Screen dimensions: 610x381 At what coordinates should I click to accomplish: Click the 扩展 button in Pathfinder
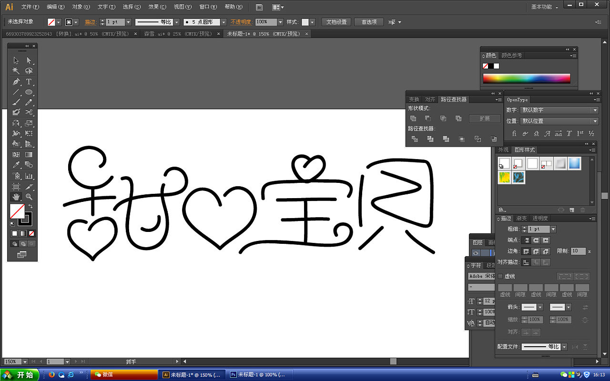point(485,119)
